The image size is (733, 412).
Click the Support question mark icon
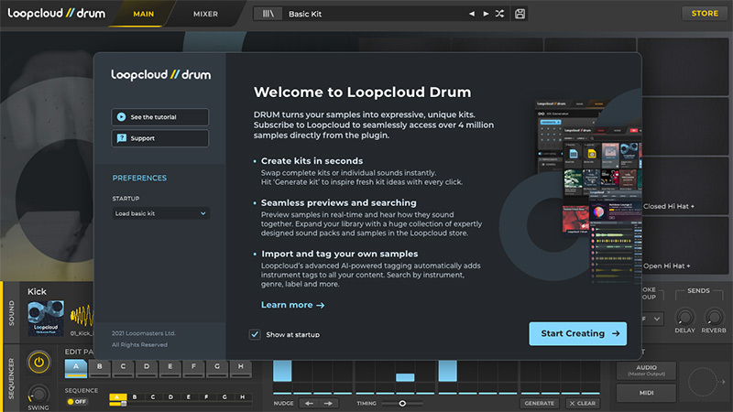pyautogui.click(x=121, y=138)
